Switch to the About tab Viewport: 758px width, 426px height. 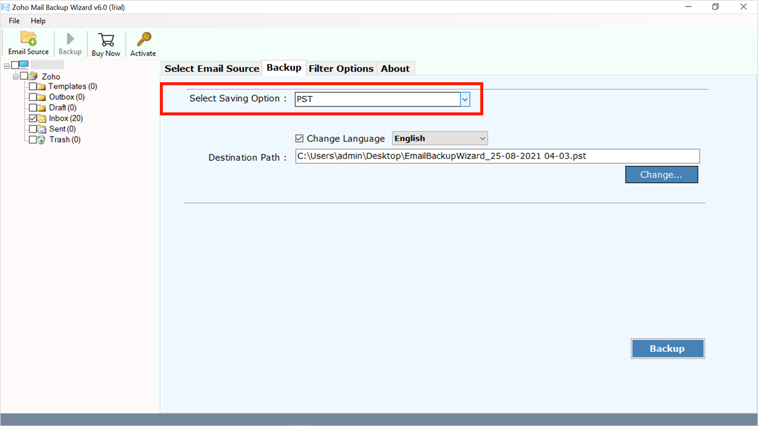click(395, 69)
